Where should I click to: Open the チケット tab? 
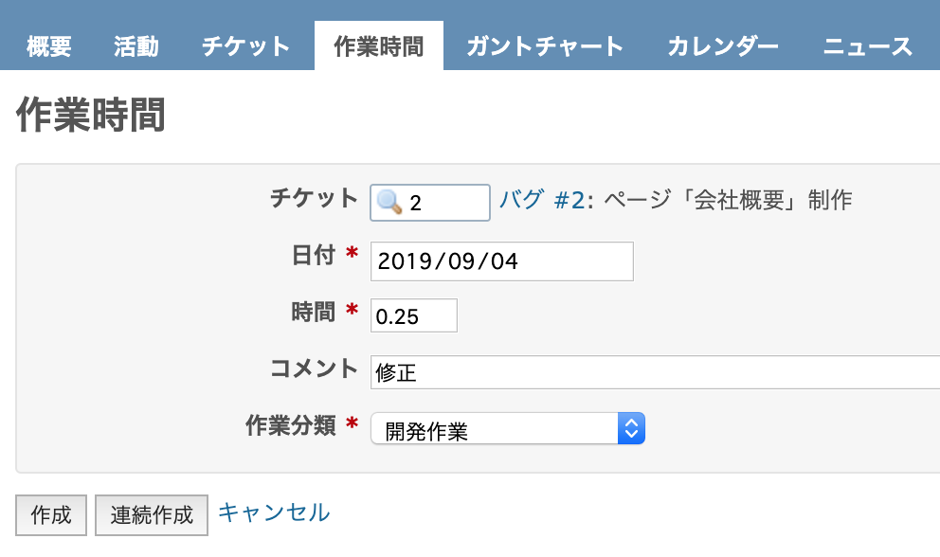pyautogui.click(x=245, y=46)
